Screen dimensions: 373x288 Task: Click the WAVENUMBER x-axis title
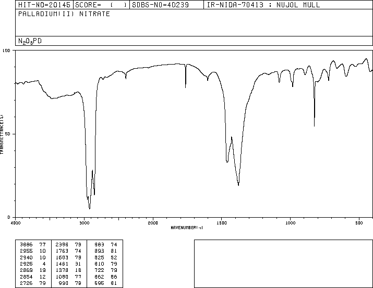(187, 228)
